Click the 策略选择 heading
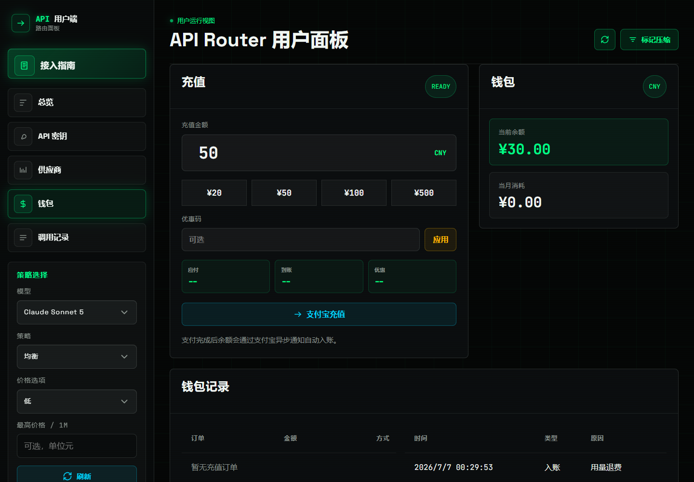The height and width of the screenshot is (482, 694). (x=32, y=275)
